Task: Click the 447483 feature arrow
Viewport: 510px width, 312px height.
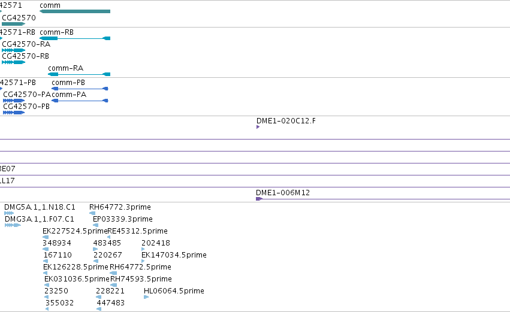Action: point(99,310)
